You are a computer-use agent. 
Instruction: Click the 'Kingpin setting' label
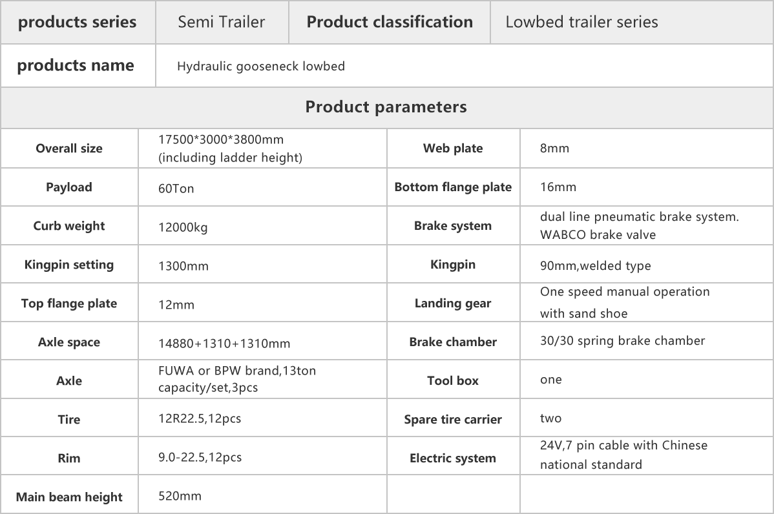click(x=69, y=265)
